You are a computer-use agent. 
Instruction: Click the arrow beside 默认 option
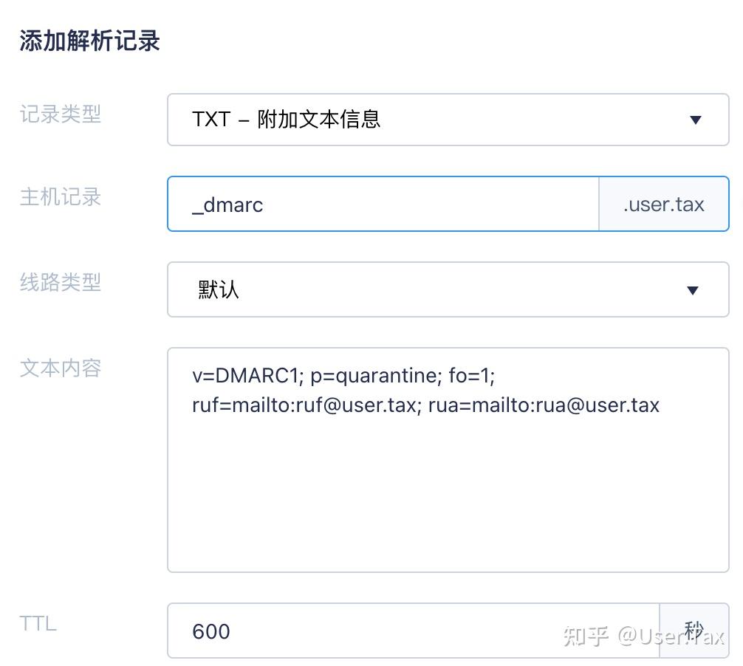(692, 289)
